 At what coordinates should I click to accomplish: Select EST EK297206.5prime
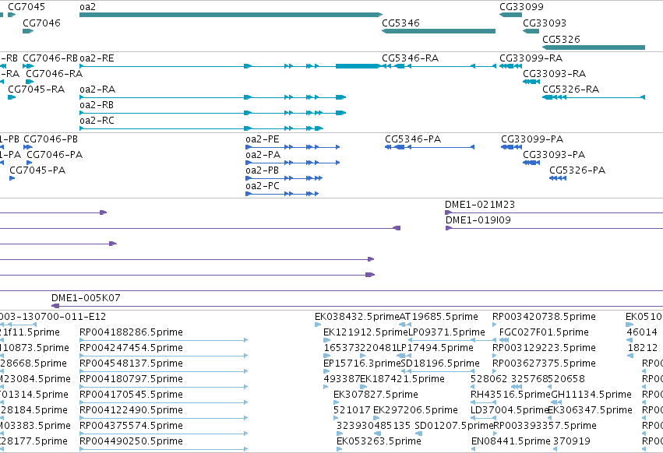point(415,411)
